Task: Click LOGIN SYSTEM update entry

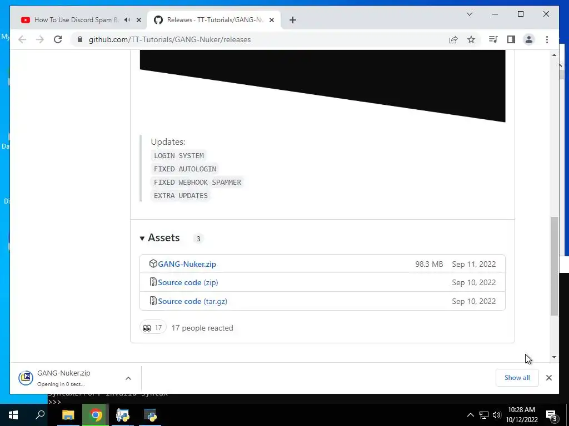Action: tap(178, 156)
